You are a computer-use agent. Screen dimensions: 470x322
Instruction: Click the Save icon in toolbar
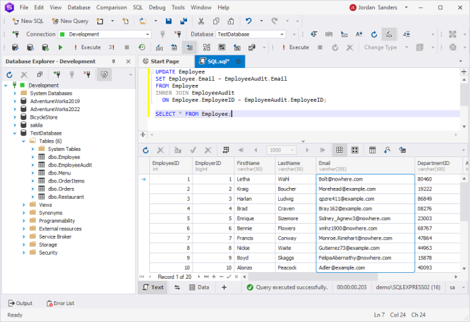click(169, 21)
